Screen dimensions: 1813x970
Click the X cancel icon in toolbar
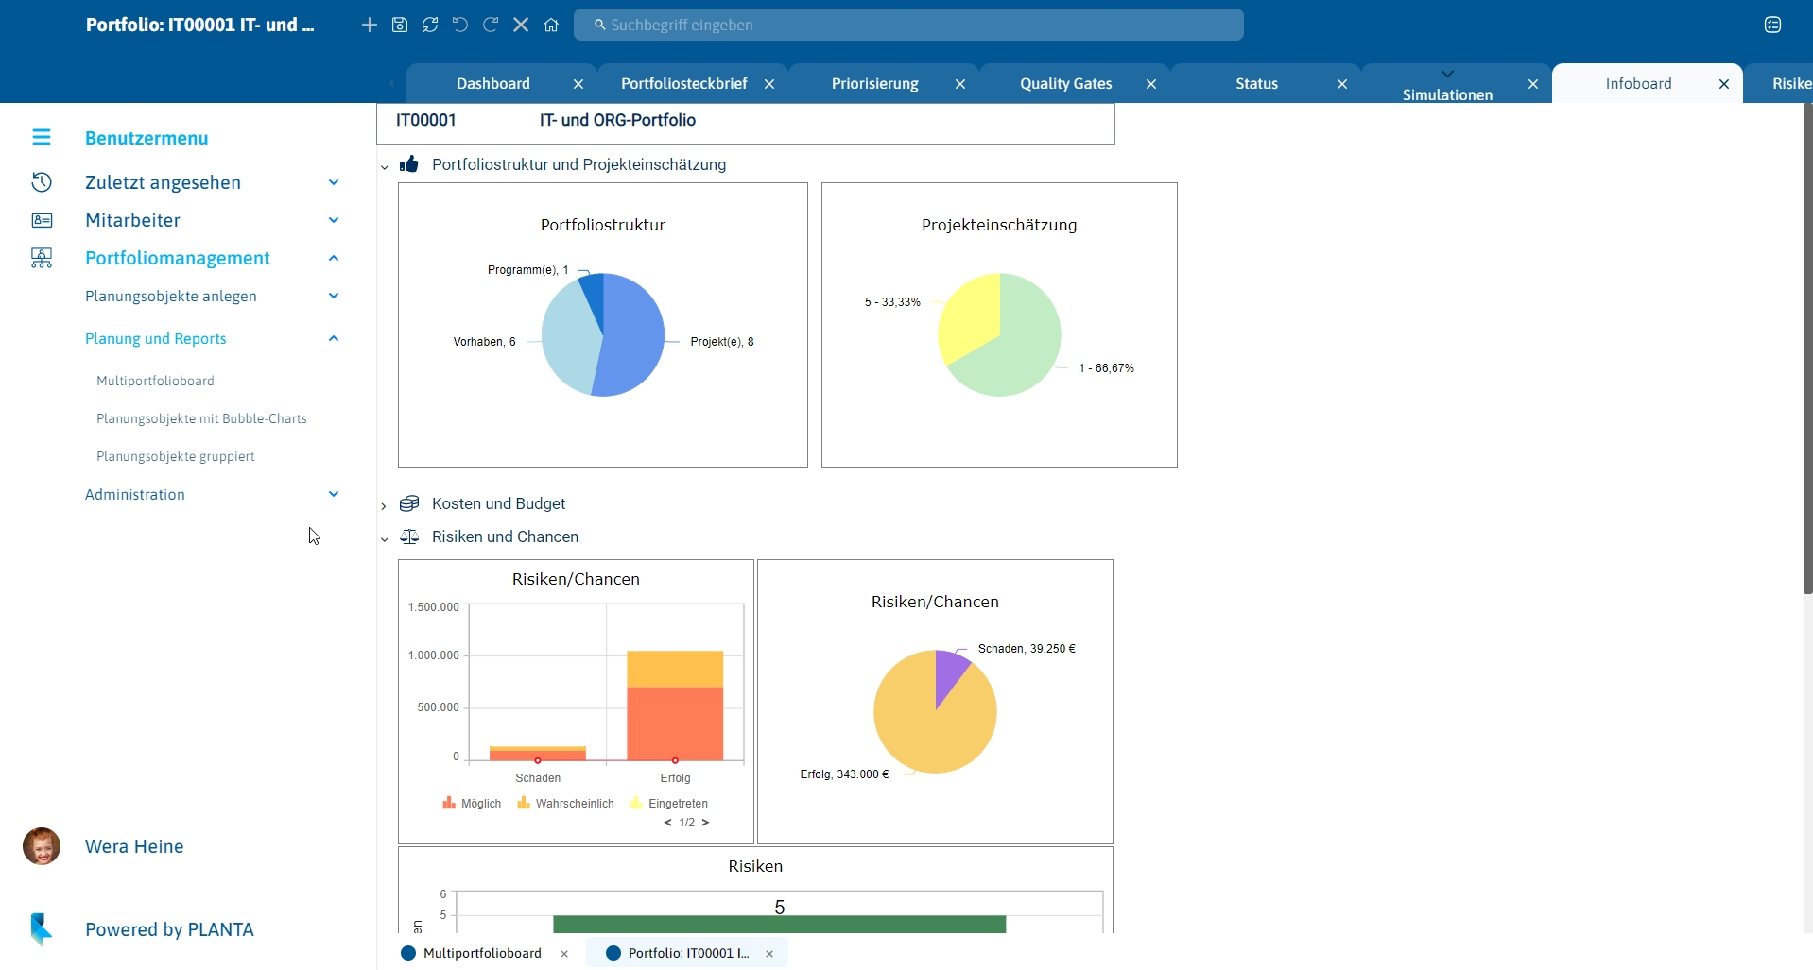point(521,25)
